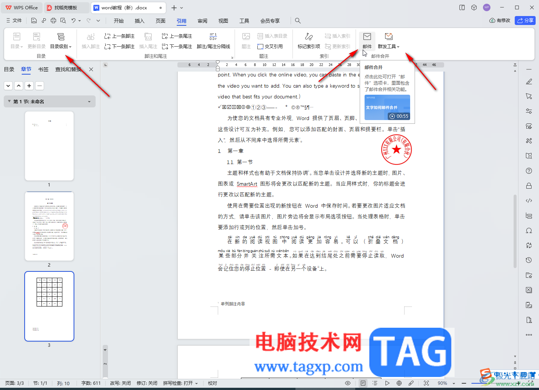The width and height of the screenshot is (539, 390).
Task: Select the page 1 thumbnail
Action: coord(49,146)
